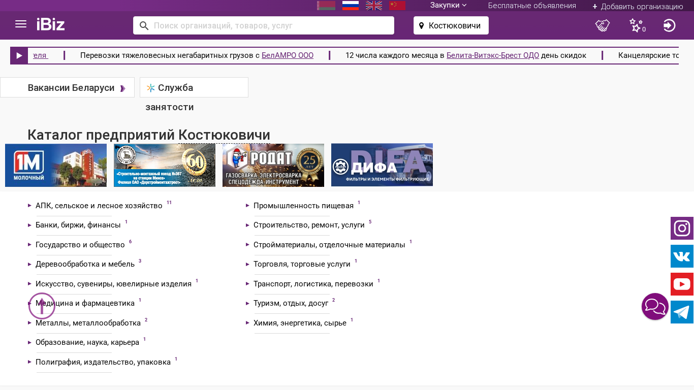The width and height of the screenshot is (694, 390).
Task: Open favorites stars icon
Action: pos(636,25)
